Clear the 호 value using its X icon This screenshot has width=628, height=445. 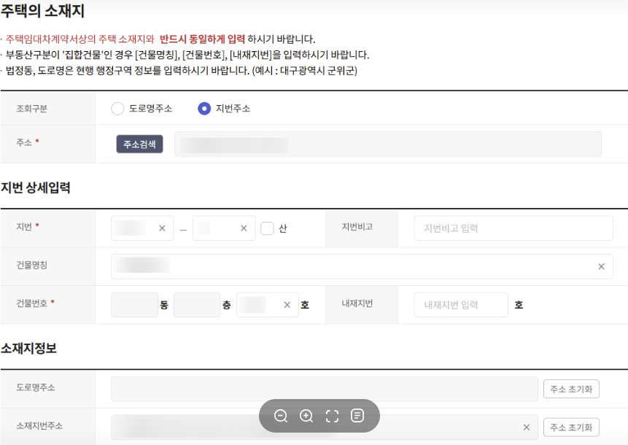tap(287, 304)
